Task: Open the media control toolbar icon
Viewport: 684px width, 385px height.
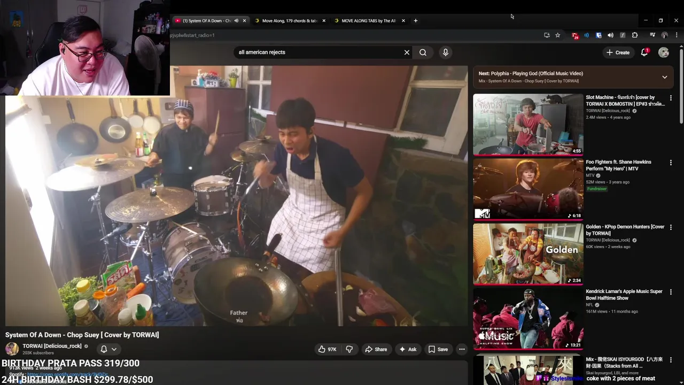Action: click(652, 35)
